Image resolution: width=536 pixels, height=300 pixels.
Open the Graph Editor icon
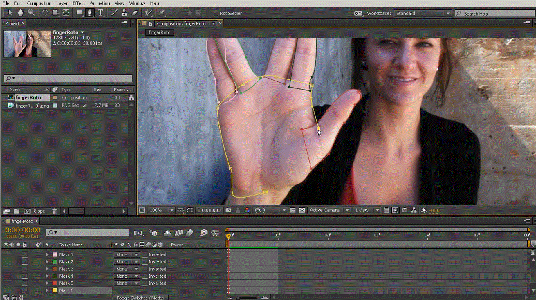tap(215, 233)
